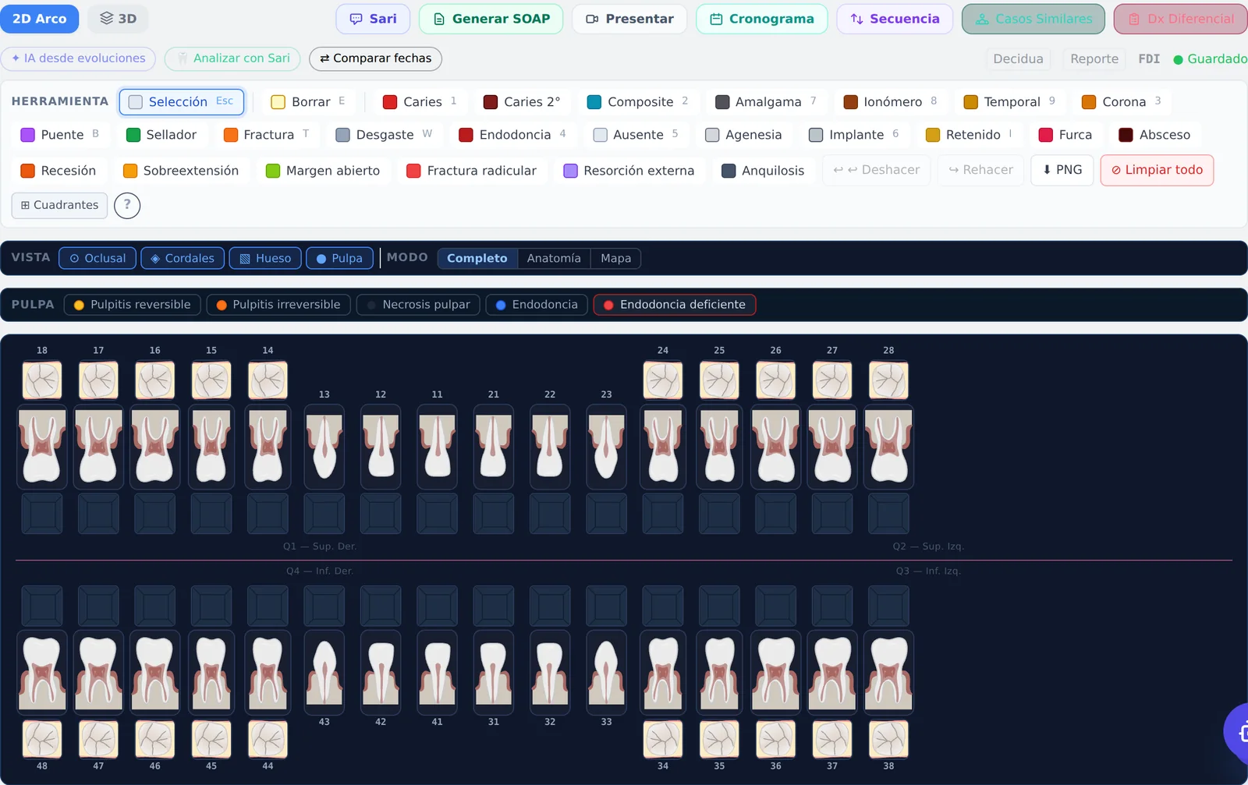1248x785 pixels.
Task: Pick the red Caries tool swatch
Action: 390,102
